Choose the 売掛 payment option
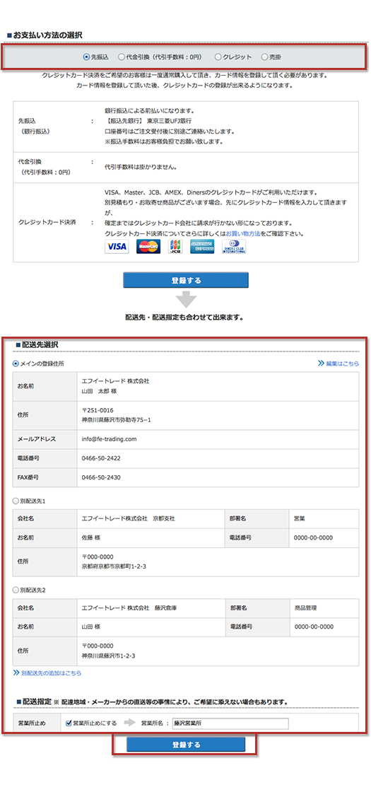The height and width of the screenshot is (792, 371). 264,57
